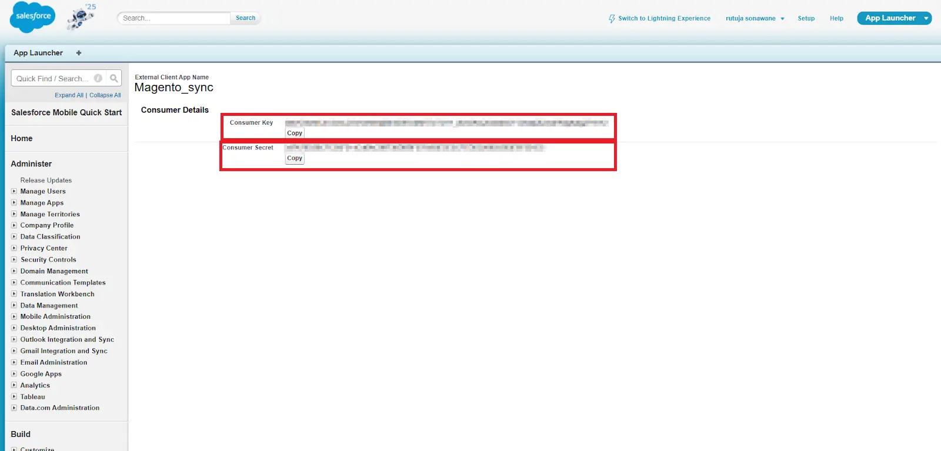Open Salesforce Mobile Quick Start
The height and width of the screenshot is (451, 941).
click(x=66, y=112)
